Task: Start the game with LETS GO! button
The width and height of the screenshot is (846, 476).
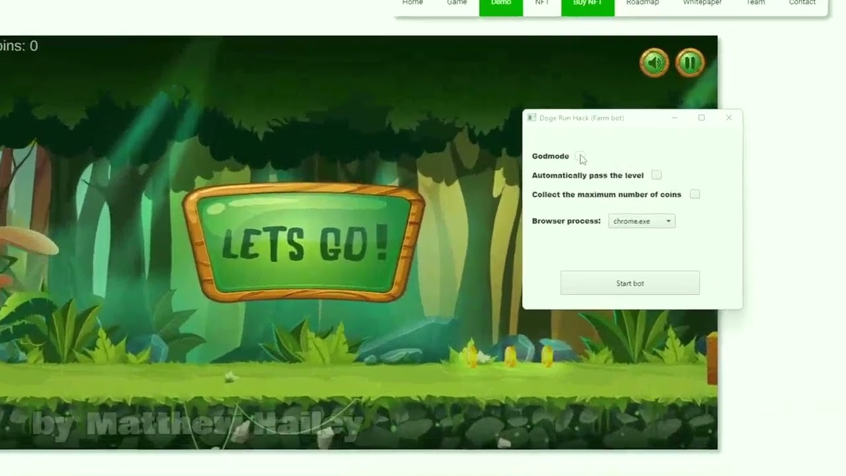Action: (x=304, y=243)
